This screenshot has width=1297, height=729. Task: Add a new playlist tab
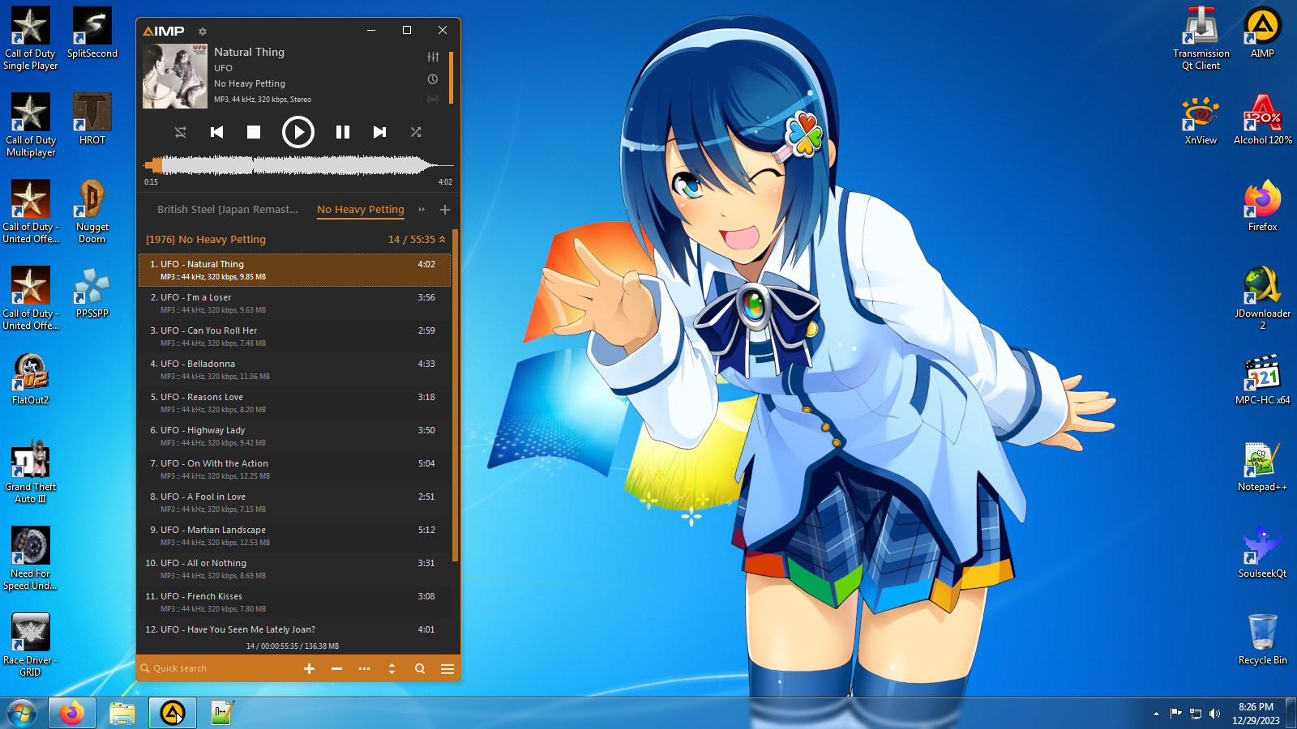click(445, 210)
